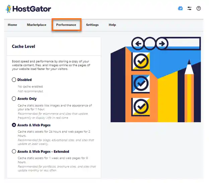Open the Help tab
The height and width of the screenshot is (183, 209).
click(112, 25)
